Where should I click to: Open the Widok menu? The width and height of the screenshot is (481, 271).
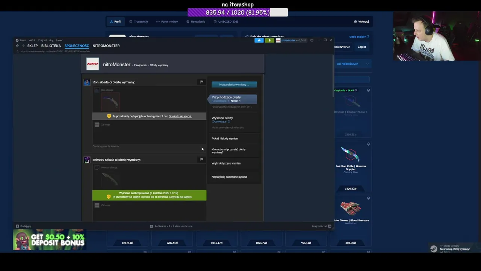32,40
